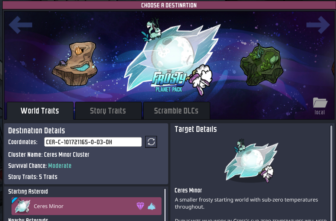
Task: Switch to the Story Traits tab
Action: (x=108, y=111)
